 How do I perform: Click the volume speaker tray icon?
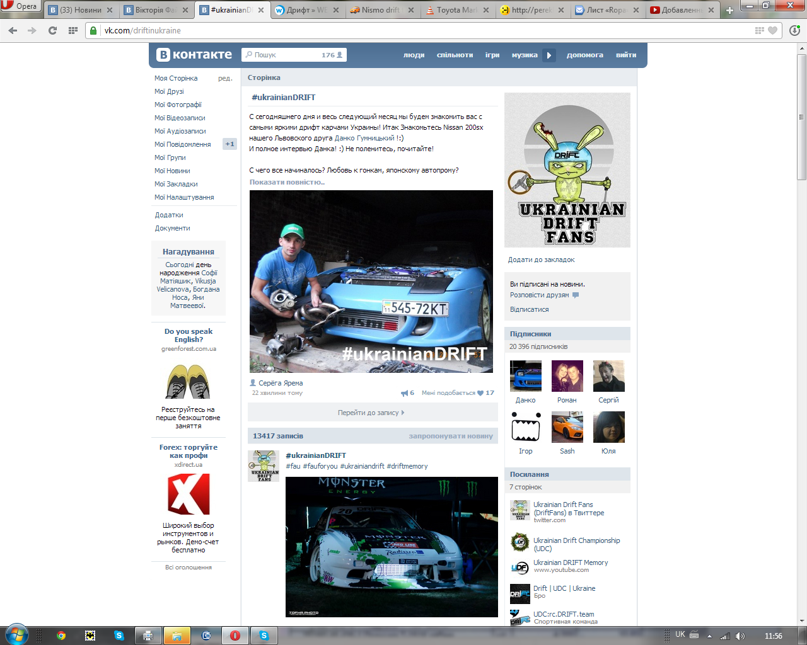pyautogui.click(x=740, y=636)
